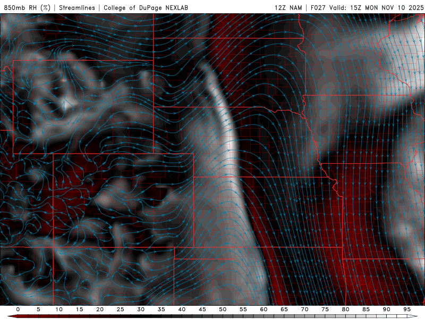Image resolution: width=425 pixels, height=319 pixels.
Task: Click the 'Streamlines' label in header
Action: (x=77, y=7)
